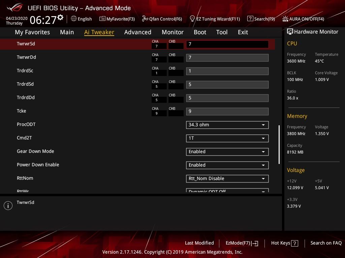Click the EzMode switch arrow icon
This screenshot has height=258, width=345.
click(255, 243)
